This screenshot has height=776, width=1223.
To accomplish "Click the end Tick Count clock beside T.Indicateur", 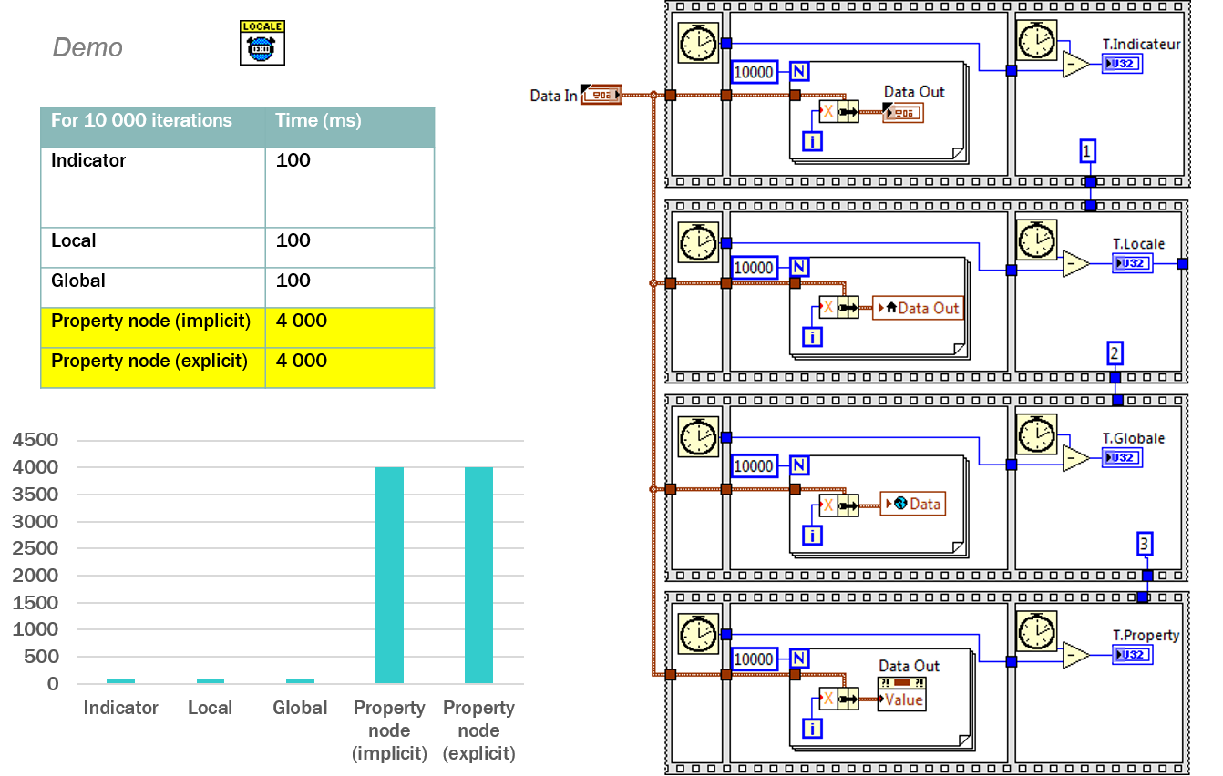I will click(1036, 41).
